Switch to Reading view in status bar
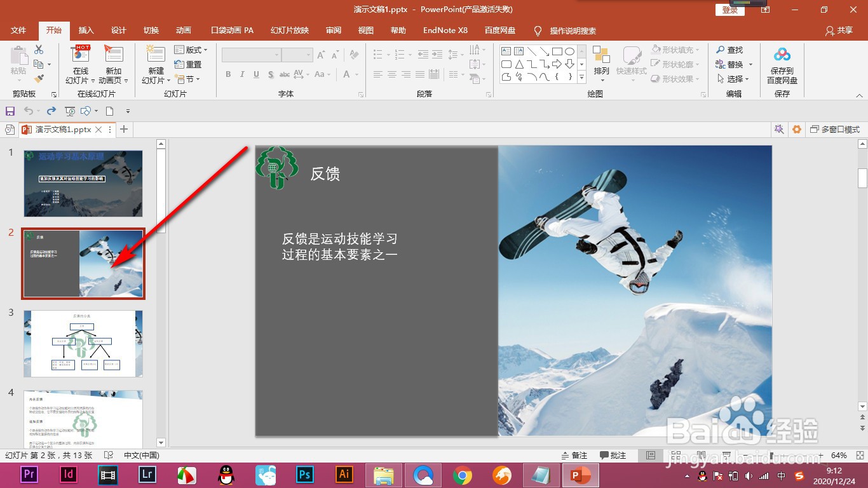This screenshot has width=868, height=488. tap(700, 456)
